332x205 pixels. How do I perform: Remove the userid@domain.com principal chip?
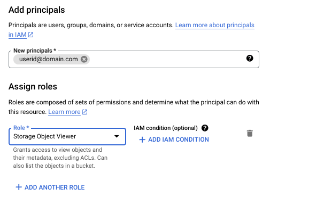coord(84,59)
